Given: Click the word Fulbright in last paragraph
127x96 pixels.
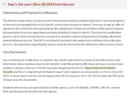Looking at the screenshot, I should [x=83, y=88].
